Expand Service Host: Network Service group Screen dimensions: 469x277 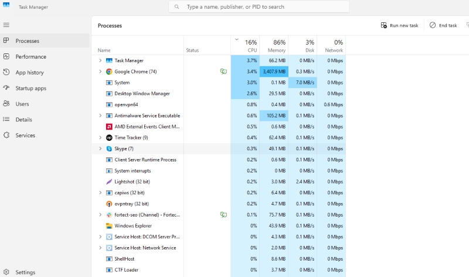coord(100,248)
